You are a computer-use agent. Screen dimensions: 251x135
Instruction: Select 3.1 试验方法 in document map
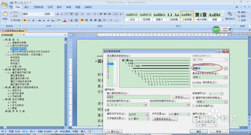coord(14,90)
